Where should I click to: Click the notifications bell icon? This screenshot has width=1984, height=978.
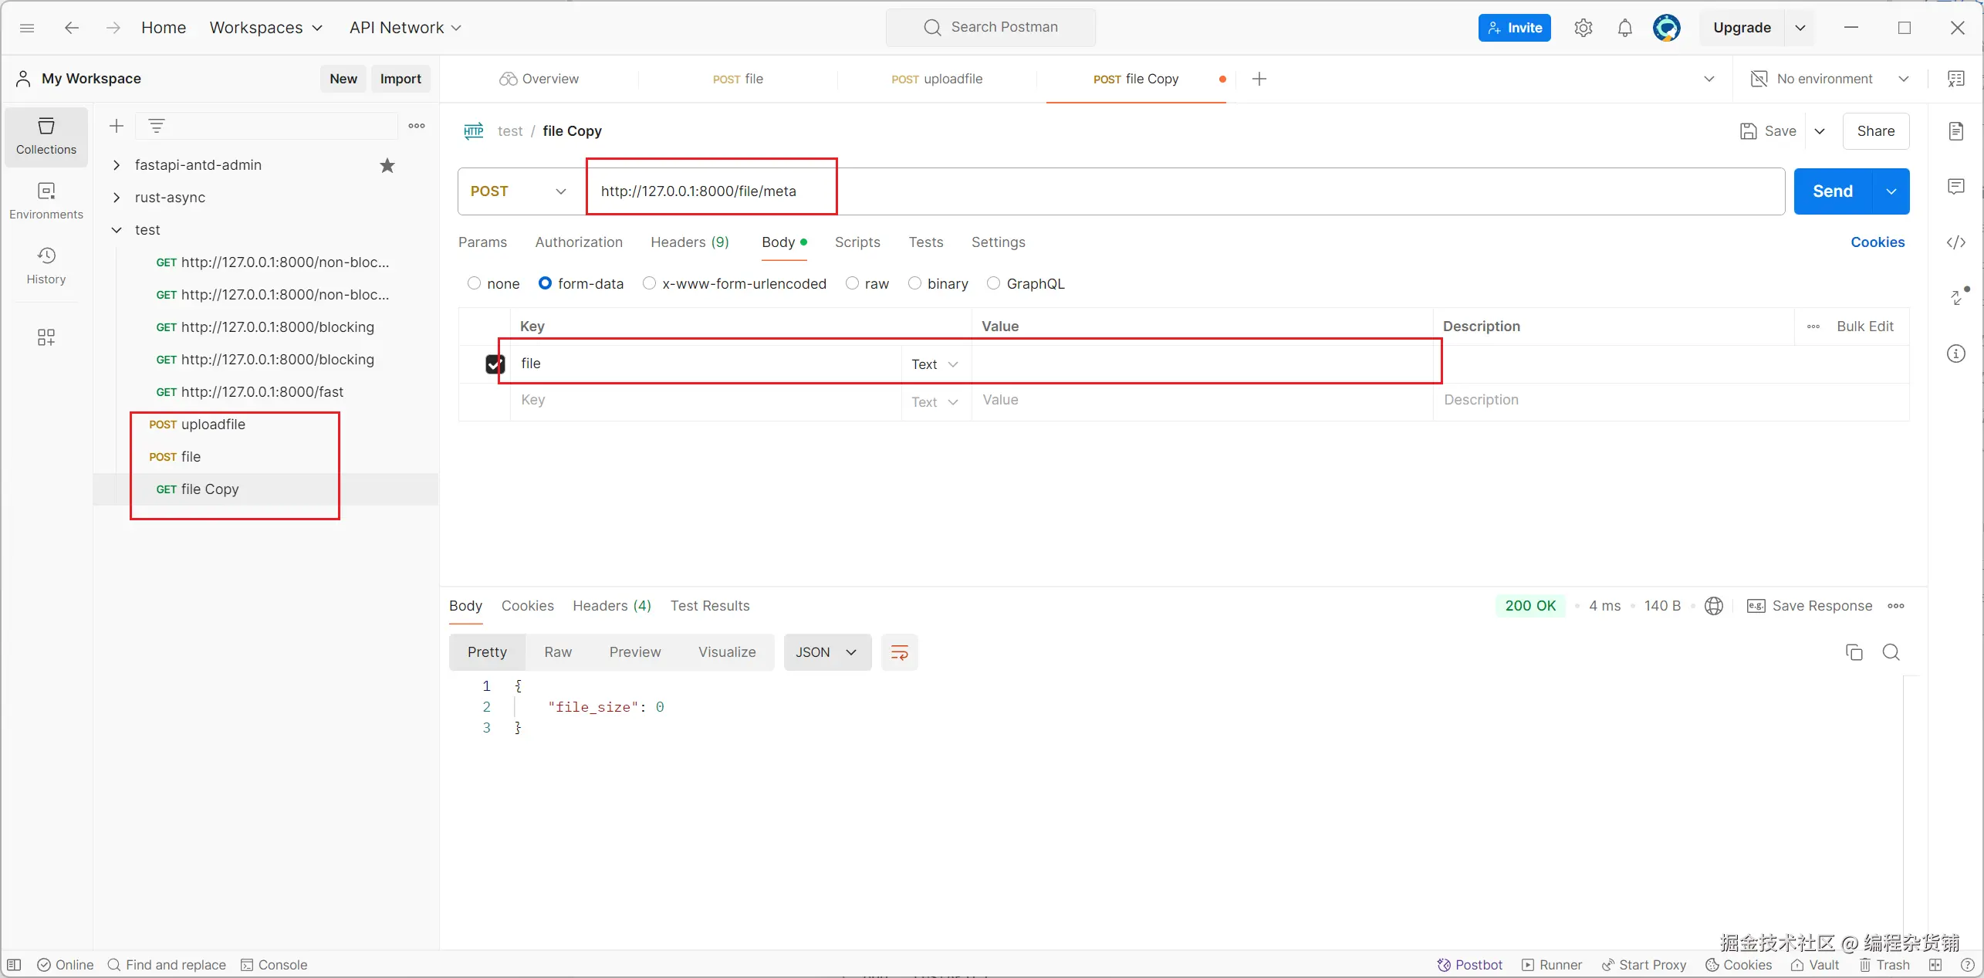click(x=1624, y=28)
